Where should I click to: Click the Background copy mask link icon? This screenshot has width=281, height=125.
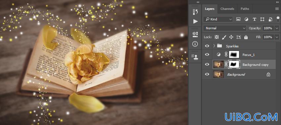tap(226, 64)
